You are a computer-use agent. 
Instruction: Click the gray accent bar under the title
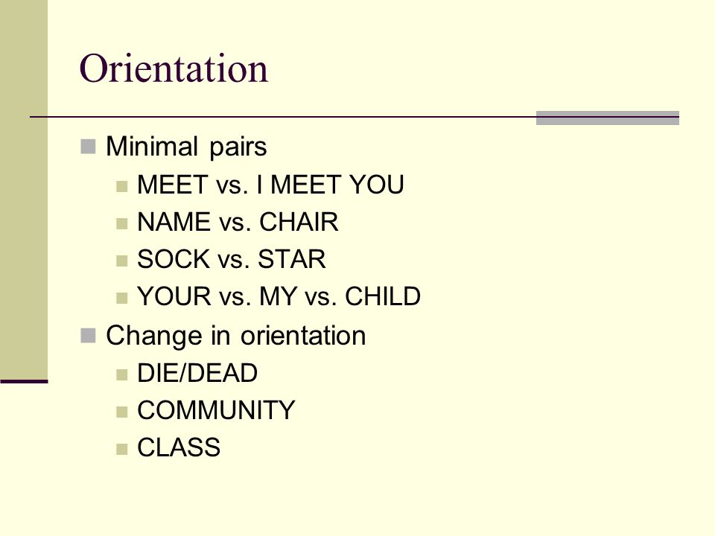point(608,118)
